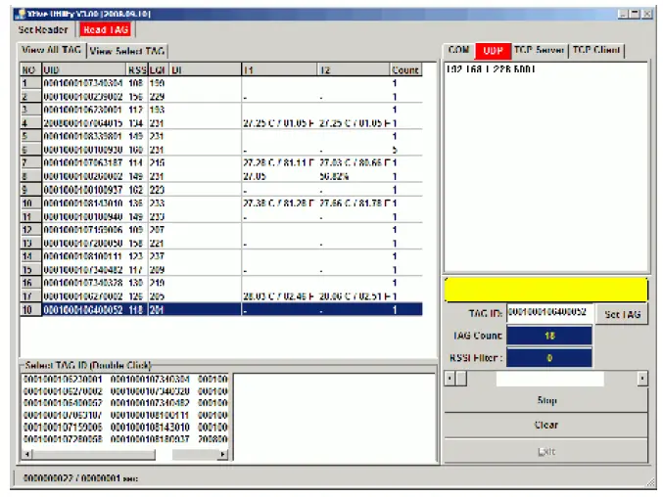The height and width of the screenshot is (497, 663).
Task: Select tag row number 7
Action: [x=221, y=162]
